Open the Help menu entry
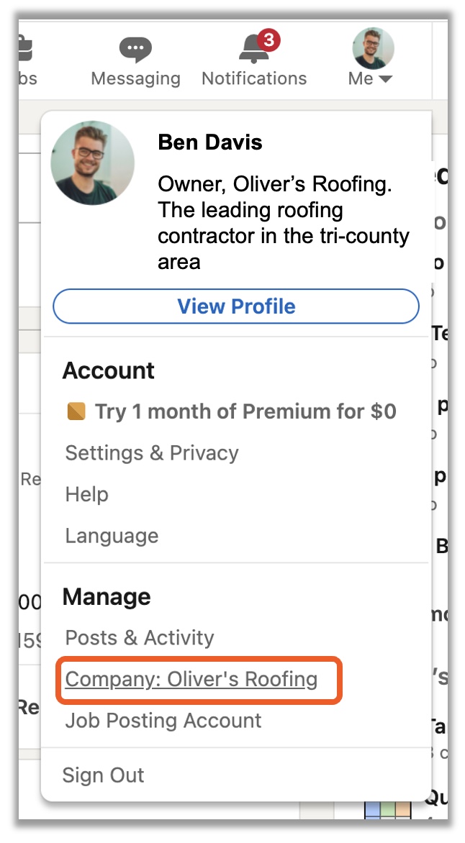The image size is (465, 843). coord(86,494)
